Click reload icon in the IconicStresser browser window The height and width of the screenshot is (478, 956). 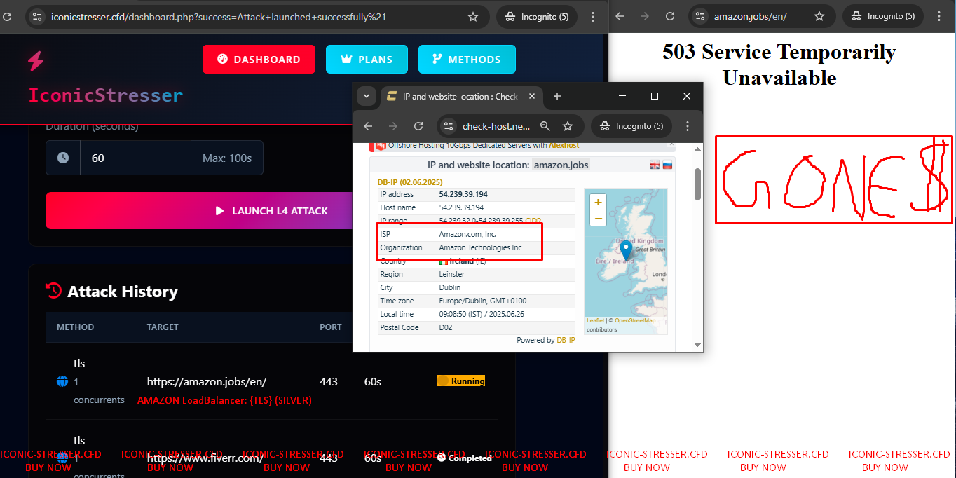(x=7, y=16)
